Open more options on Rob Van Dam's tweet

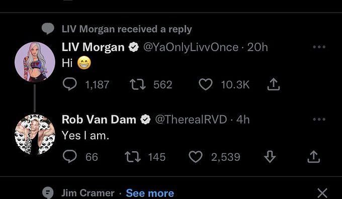coord(319,119)
